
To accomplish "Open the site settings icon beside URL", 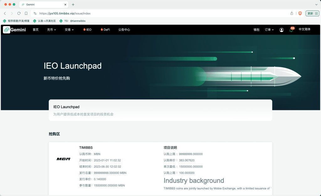I will [x=35, y=13].
